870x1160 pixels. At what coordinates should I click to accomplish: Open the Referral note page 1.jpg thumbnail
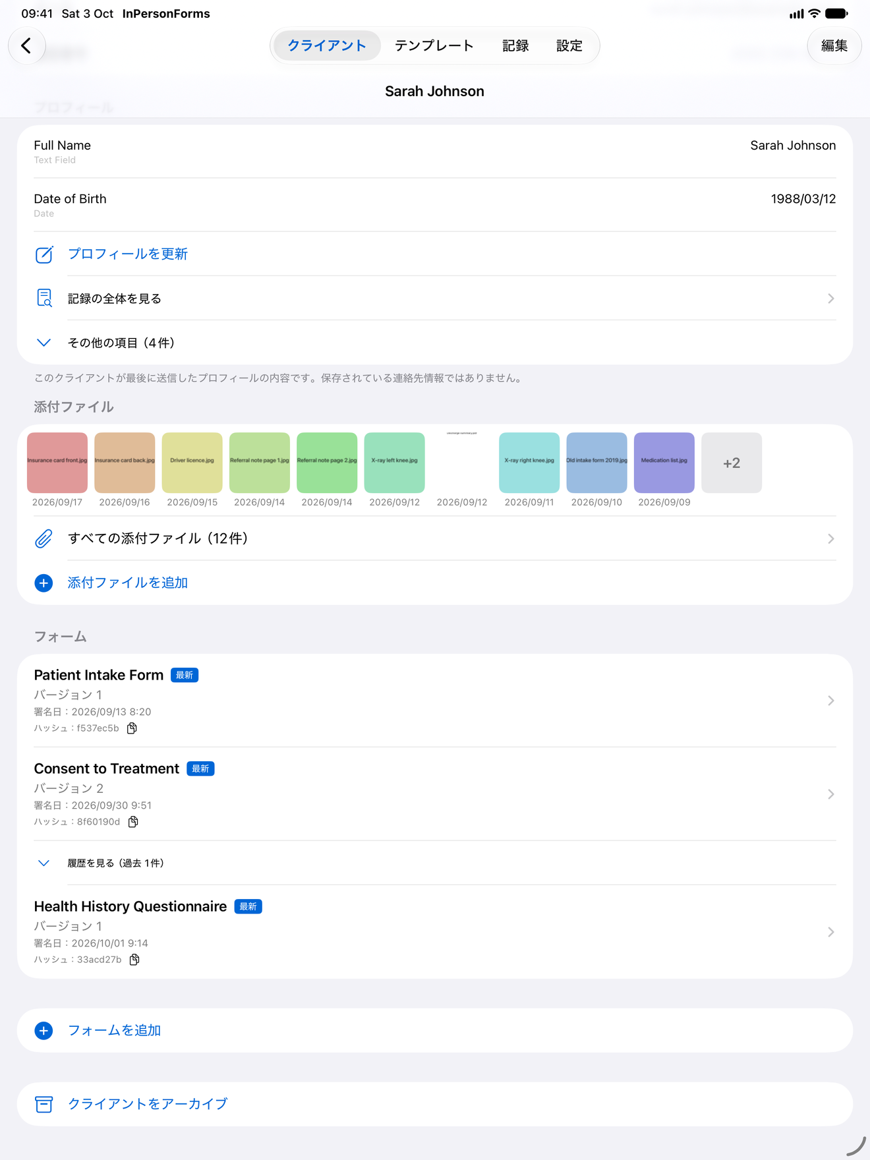[260, 463]
